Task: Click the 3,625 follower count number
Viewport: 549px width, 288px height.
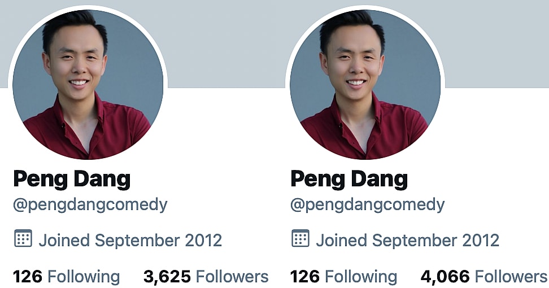Action: [167, 277]
